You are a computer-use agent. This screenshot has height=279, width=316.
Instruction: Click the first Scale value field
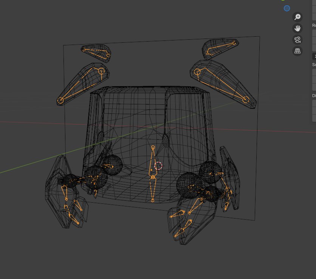(x=314, y=72)
